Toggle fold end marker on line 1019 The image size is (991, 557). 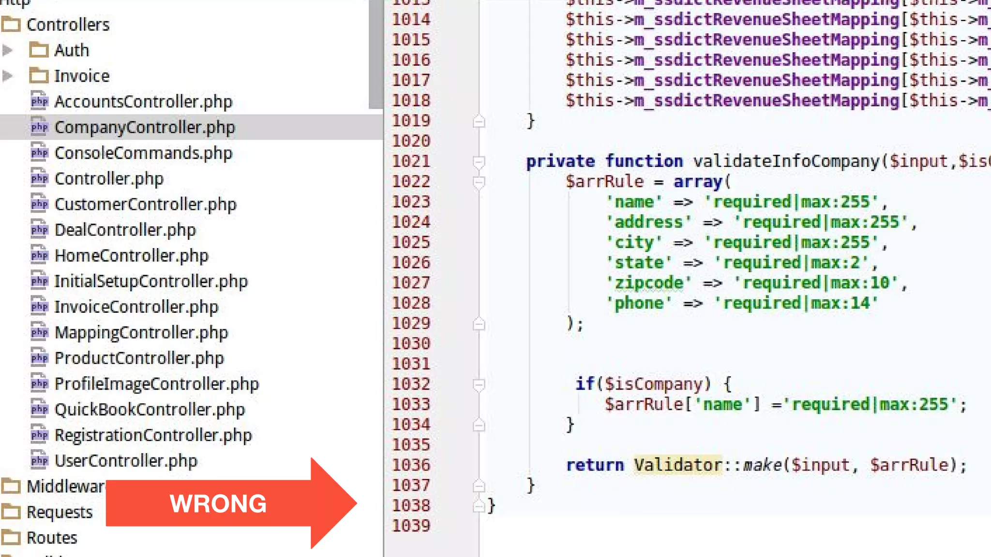479,121
